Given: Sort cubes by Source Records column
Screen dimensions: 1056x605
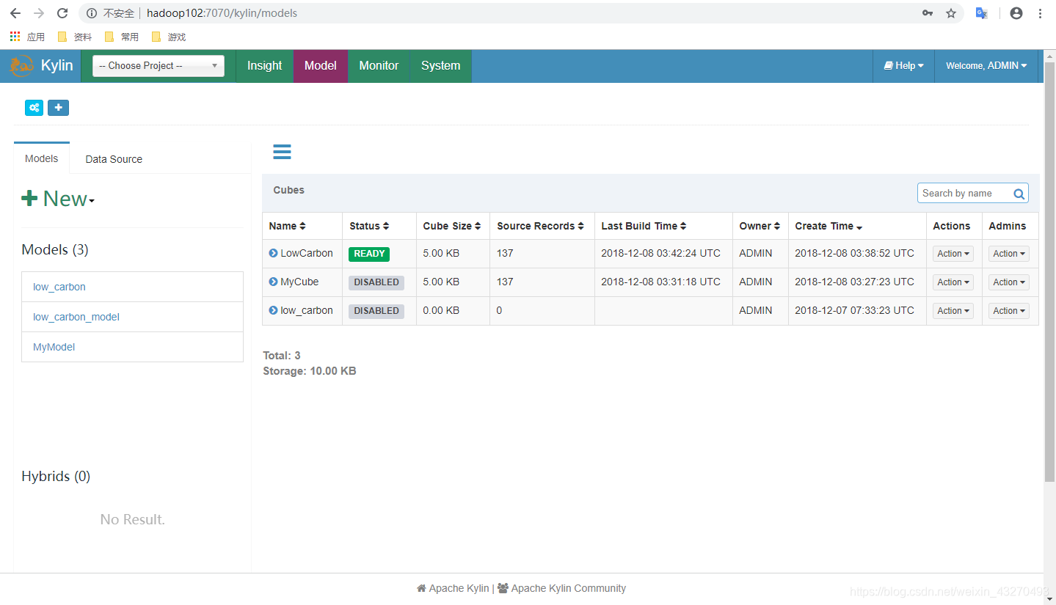Looking at the screenshot, I should [540, 226].
